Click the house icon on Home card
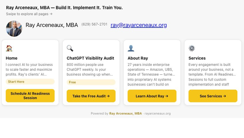244x138 pixels. pos(9,48)
